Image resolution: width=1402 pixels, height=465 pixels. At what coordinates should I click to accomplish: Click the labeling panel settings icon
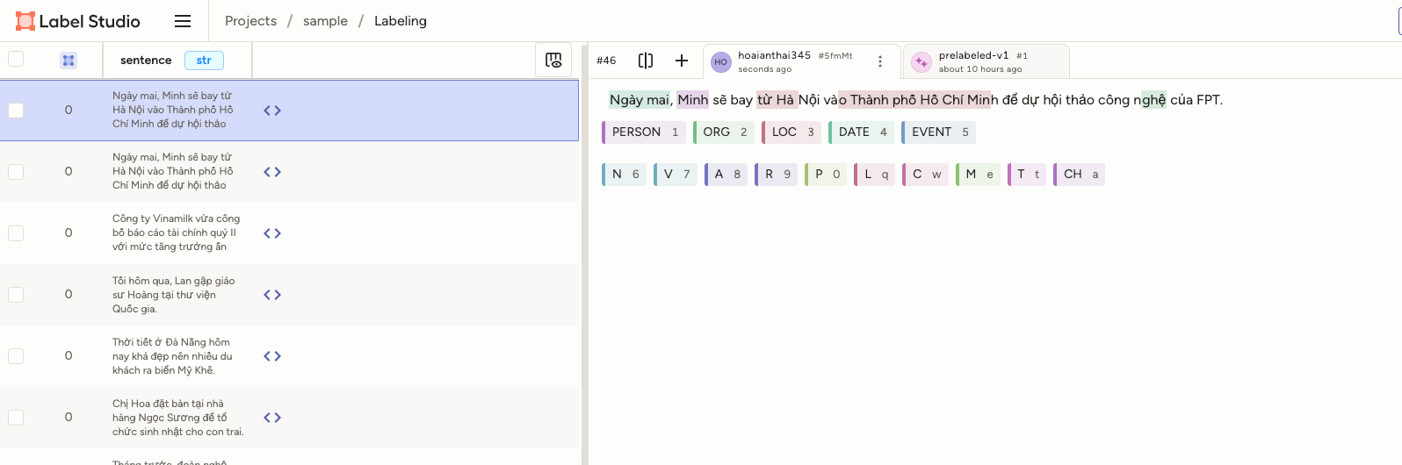point(553,60)
